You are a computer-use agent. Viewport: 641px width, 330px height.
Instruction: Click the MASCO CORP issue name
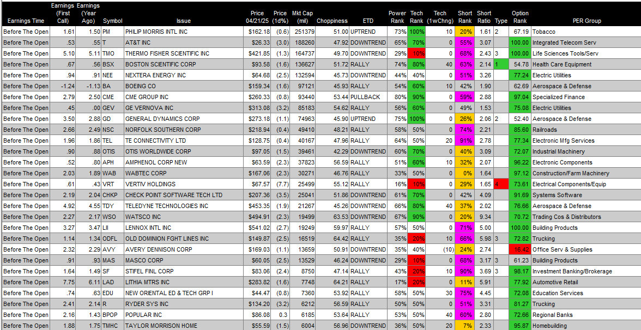(x=144, y=260)
